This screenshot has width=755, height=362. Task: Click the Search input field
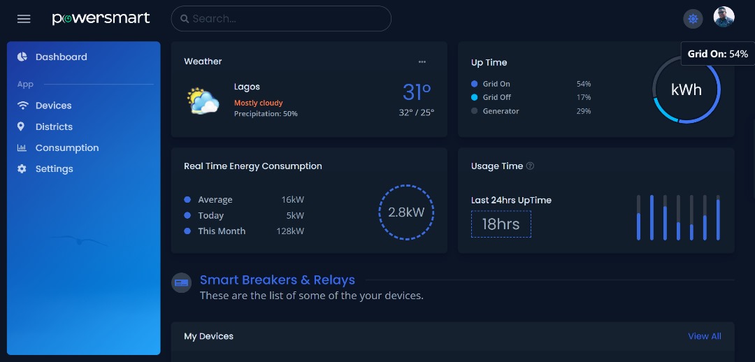pyautogui.click(x=281, y=19)
